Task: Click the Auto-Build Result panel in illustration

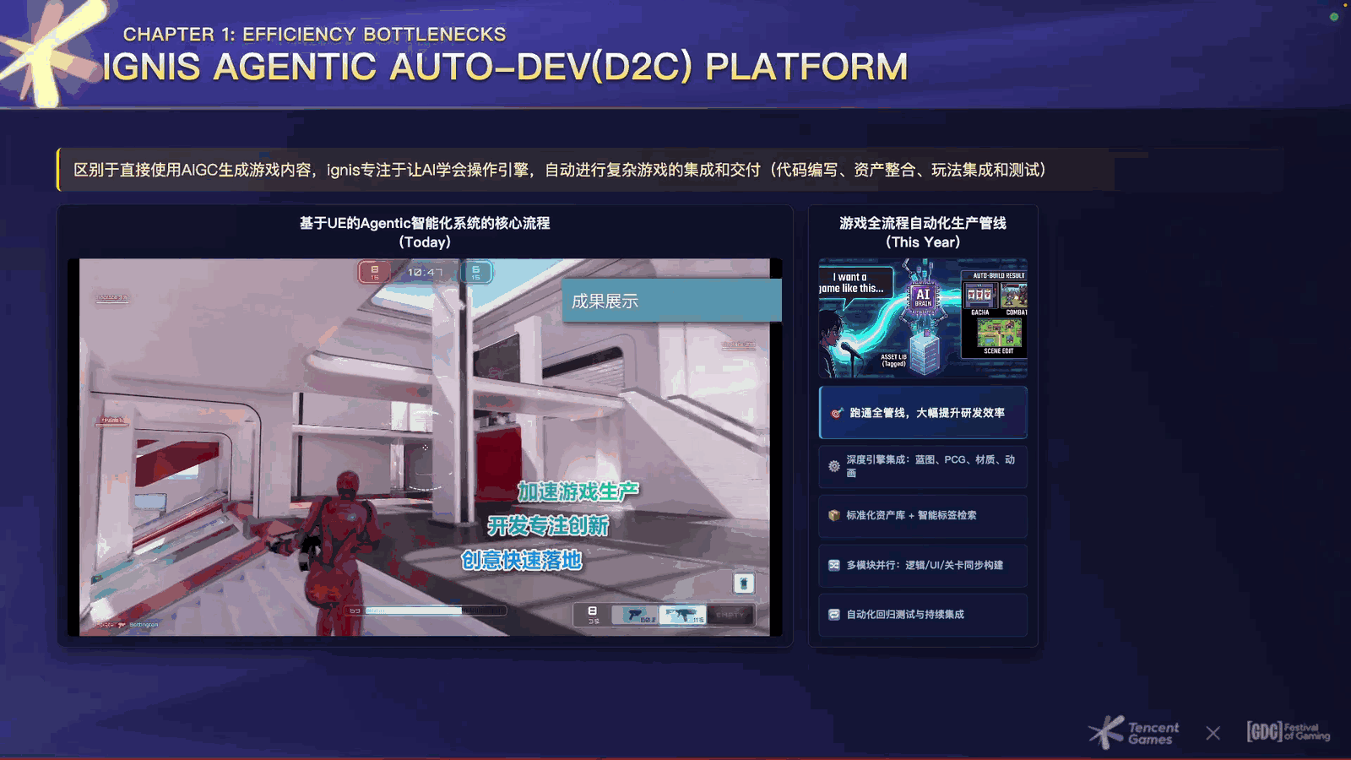Action: pyautogui.click(x=995, y=316)
